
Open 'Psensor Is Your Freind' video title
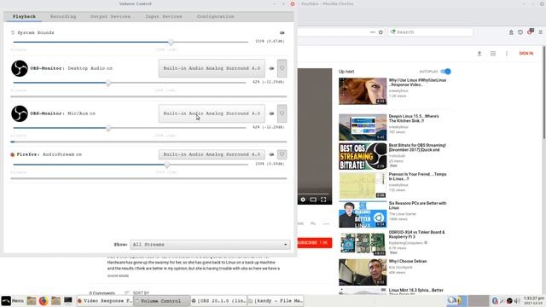coord(417,177)
